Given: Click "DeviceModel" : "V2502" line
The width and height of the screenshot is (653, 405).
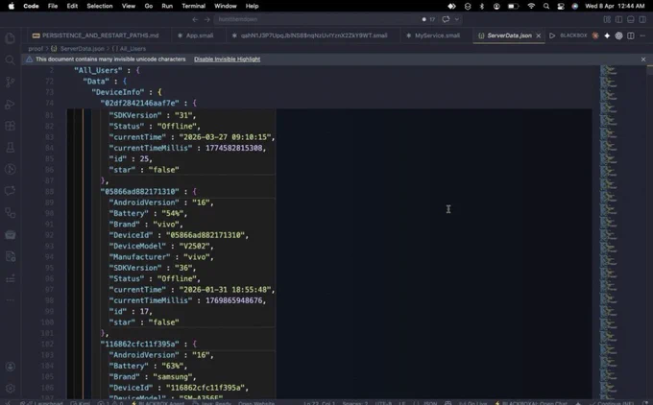Looking at the screenshot, I should (161, 246).
